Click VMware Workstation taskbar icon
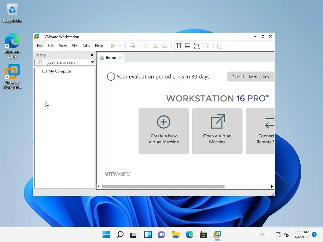Viewport: 323px width, 242px height. click(x=217, y=234)
